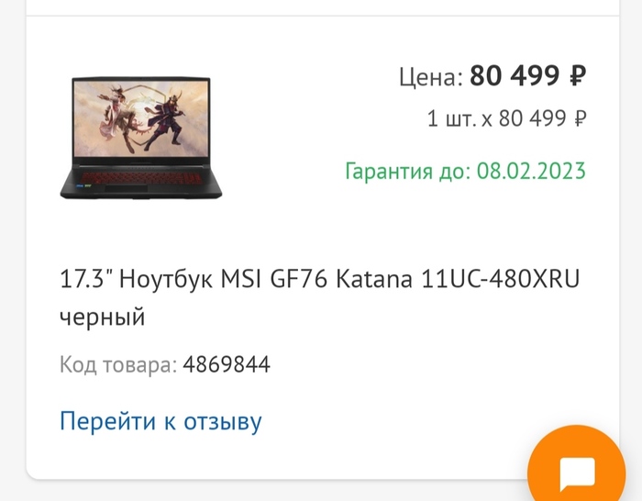Click the "Цена:" label
The width and height of the screenshot is (642, 501).
click(431, 76)
